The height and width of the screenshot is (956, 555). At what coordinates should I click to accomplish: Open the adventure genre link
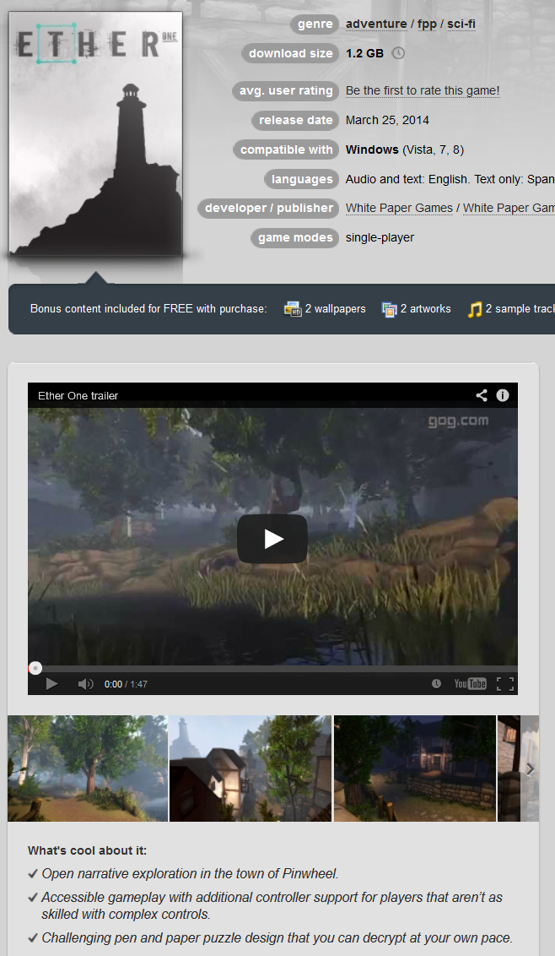point(376,24)
